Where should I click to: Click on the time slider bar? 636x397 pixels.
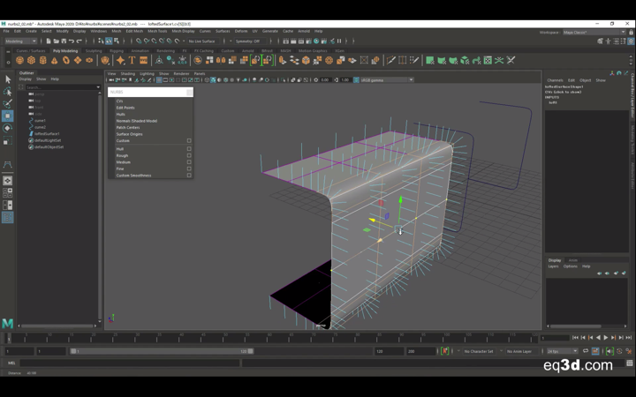(265, 338)
